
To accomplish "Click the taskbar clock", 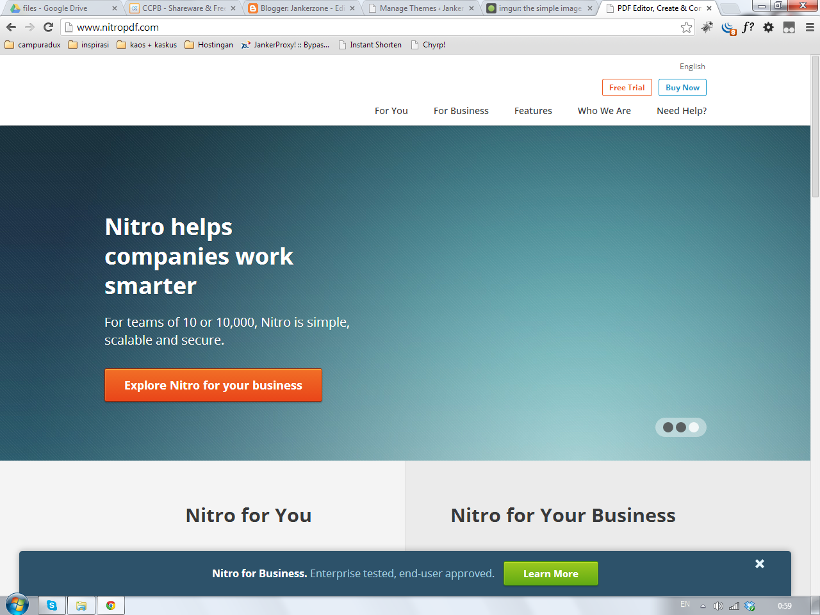I will (785, 606).
